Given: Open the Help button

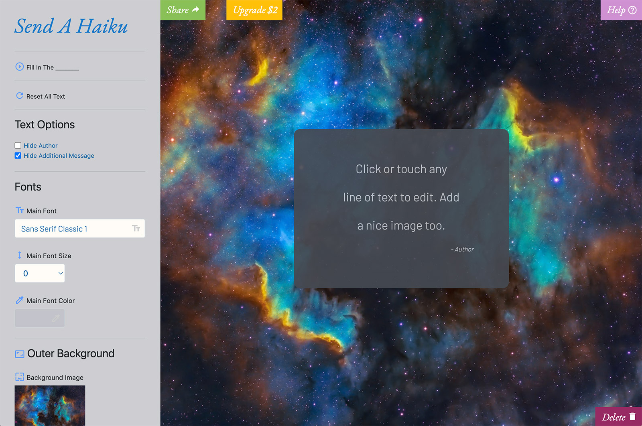Looking at the screenshot, I should point(621,10).
